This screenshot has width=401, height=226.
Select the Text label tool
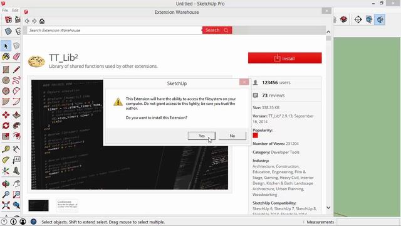pos(16,160)
